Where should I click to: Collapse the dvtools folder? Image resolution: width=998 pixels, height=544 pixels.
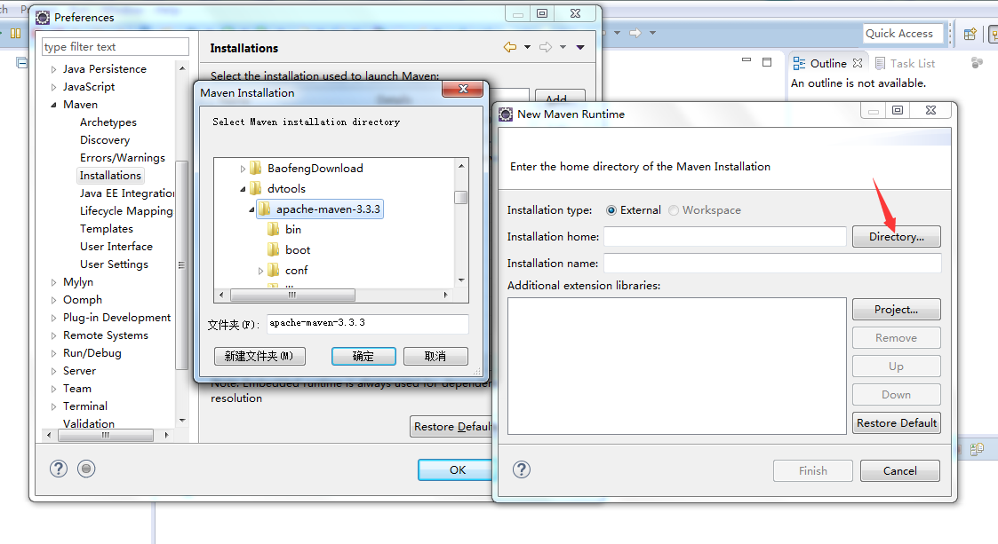click(x=243, y=189)
